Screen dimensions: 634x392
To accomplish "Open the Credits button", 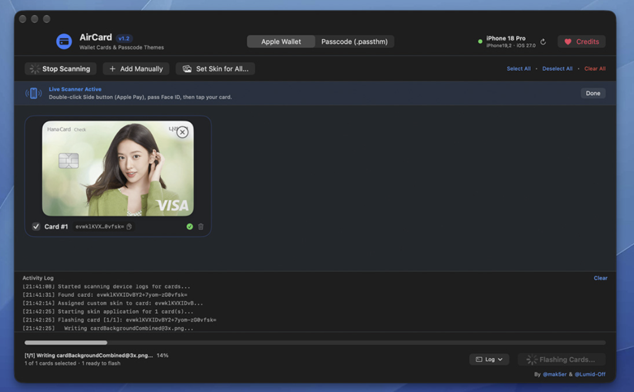I will pos(581,42).
